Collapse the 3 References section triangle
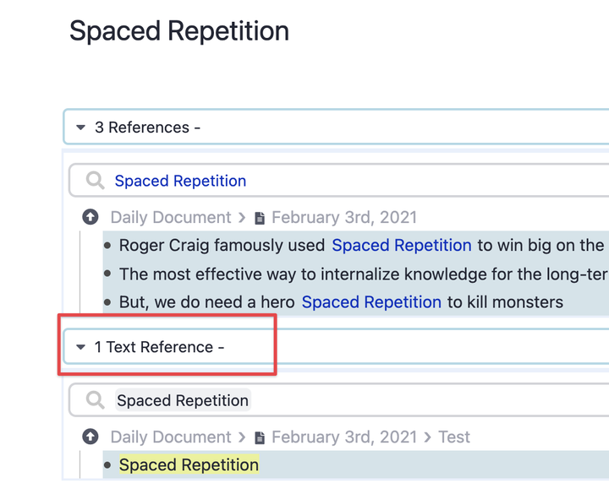Image resolution: width=609 pixels, height=494 pixels. click(81, 128)
